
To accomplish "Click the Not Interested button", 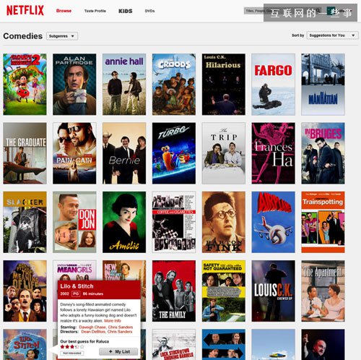I will point(72,353).
